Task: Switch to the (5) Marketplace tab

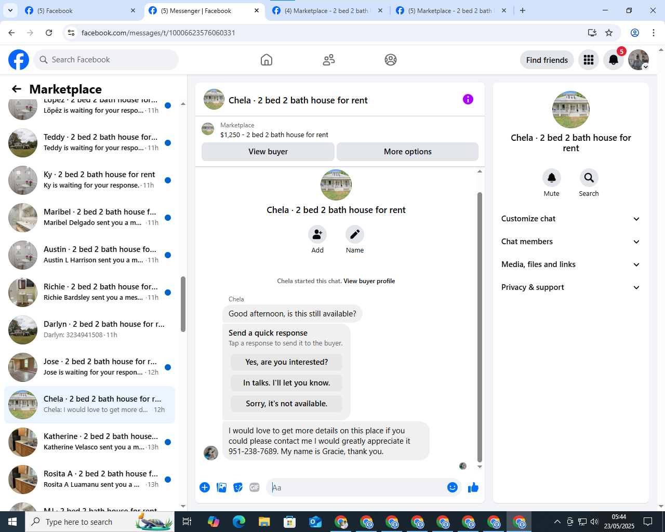Action: [x=451, y=10]
